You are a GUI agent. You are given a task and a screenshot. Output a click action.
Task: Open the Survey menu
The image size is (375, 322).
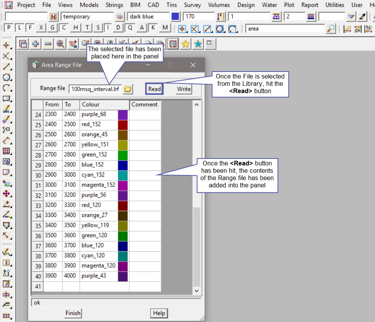(192, 5)
